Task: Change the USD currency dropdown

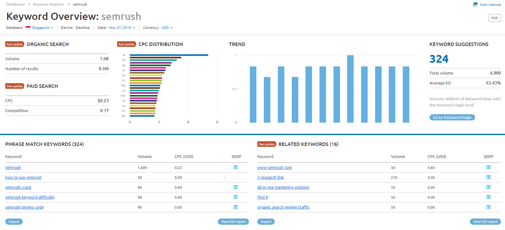Action: [x=167, y=28]
